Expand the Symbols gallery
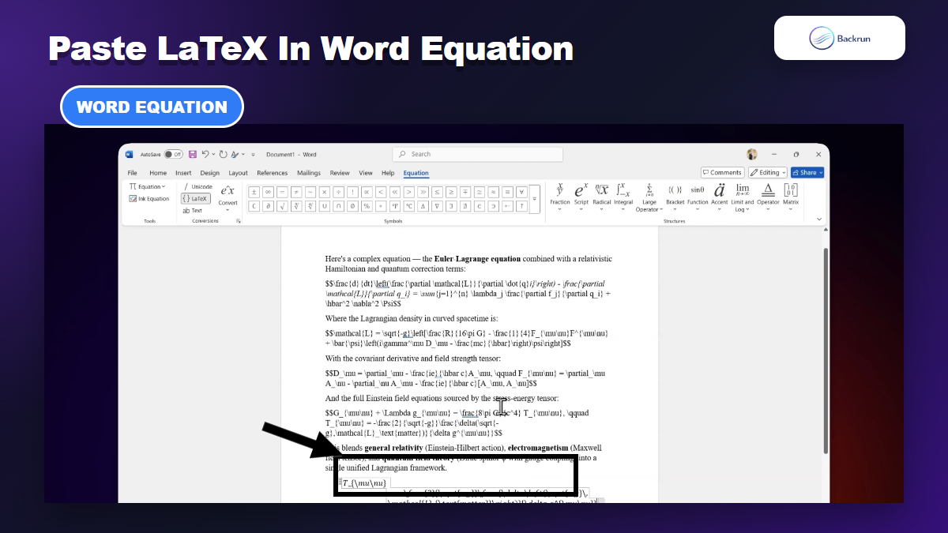 tap(535, 199)
